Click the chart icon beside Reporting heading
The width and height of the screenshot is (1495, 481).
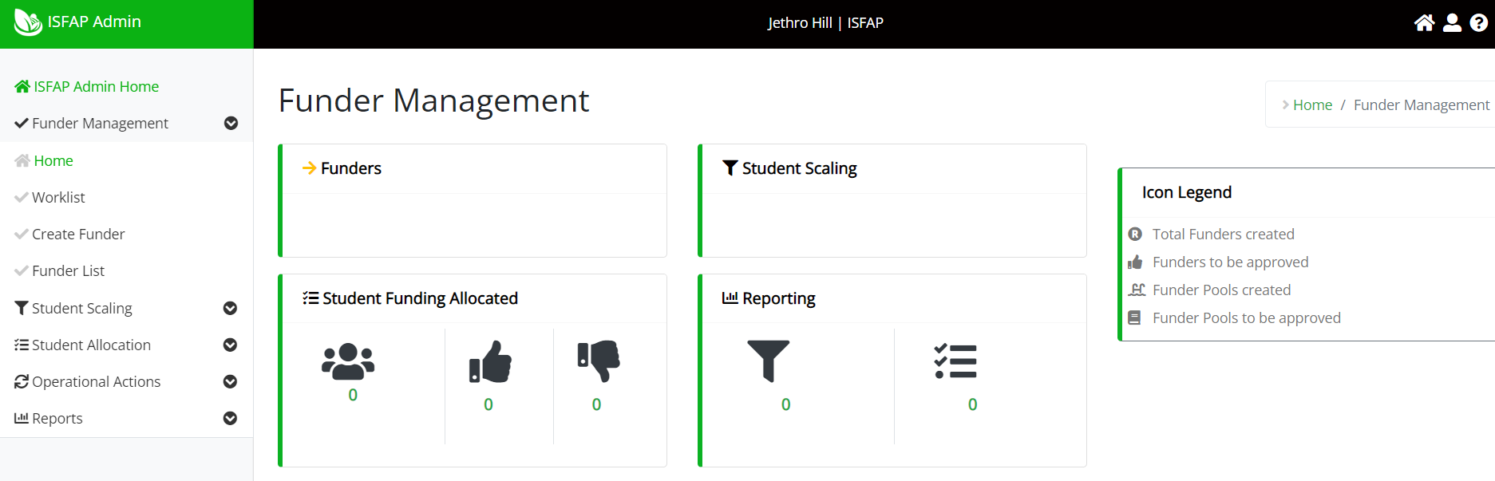pyautogui.click(x=730, y=298)
